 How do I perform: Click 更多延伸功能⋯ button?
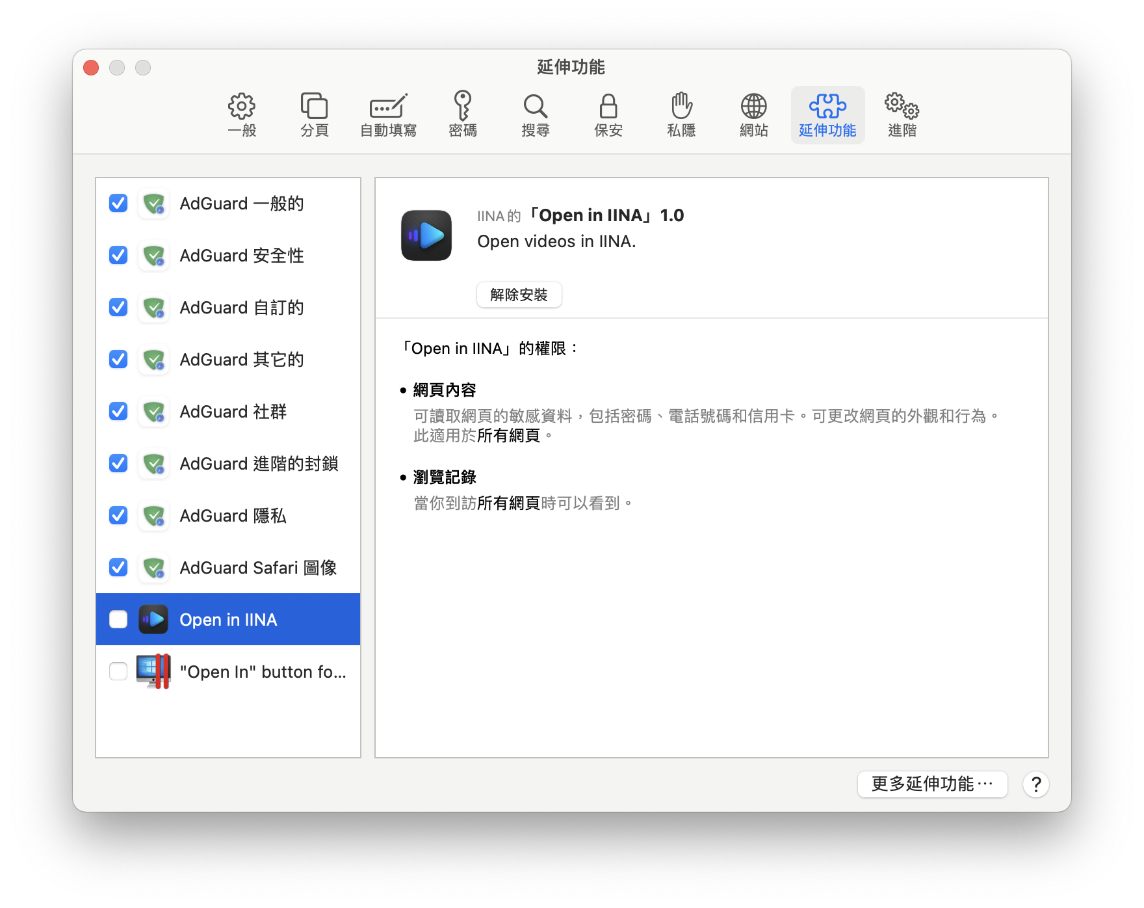pyautogui.click(x=932, y=784)
